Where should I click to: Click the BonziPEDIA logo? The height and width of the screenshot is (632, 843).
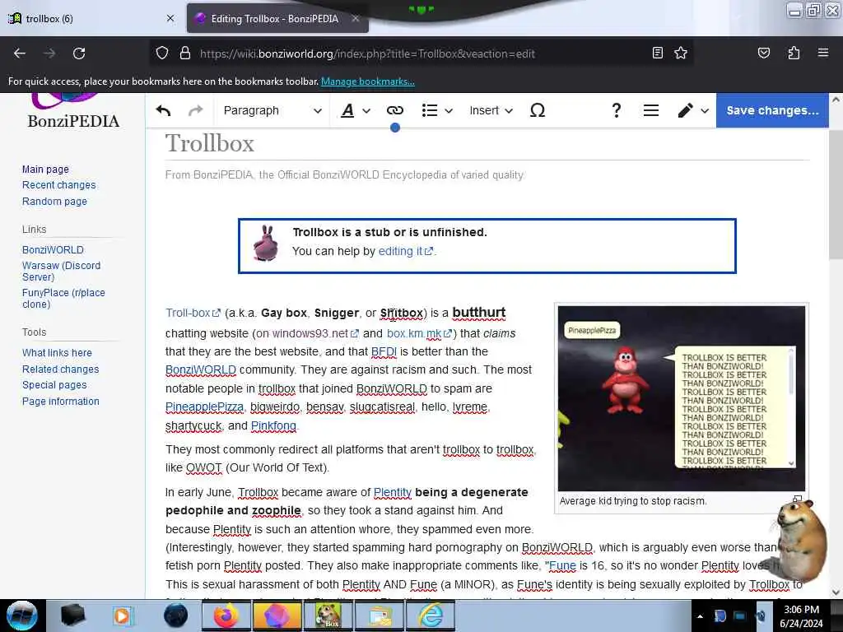(73, 111)
